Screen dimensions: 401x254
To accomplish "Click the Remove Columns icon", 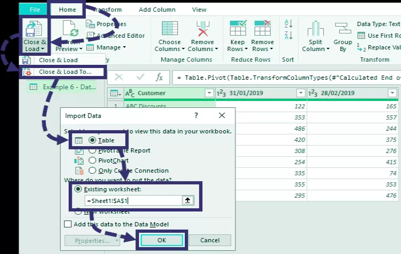I will (202, 29).
